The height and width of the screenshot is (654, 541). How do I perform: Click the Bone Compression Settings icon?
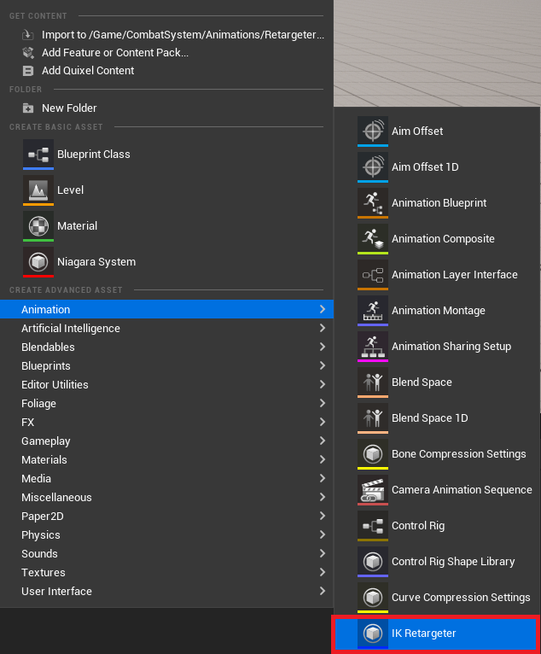373,454
